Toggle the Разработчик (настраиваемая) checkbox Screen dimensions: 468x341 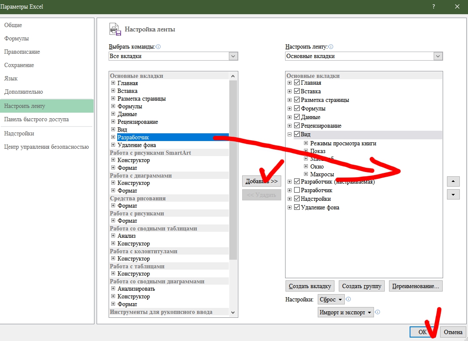(x=297, y=181)
